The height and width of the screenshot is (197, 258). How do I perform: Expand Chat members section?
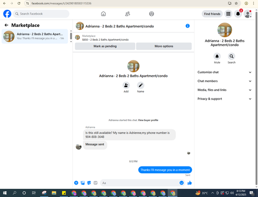[x=224, y=81]
